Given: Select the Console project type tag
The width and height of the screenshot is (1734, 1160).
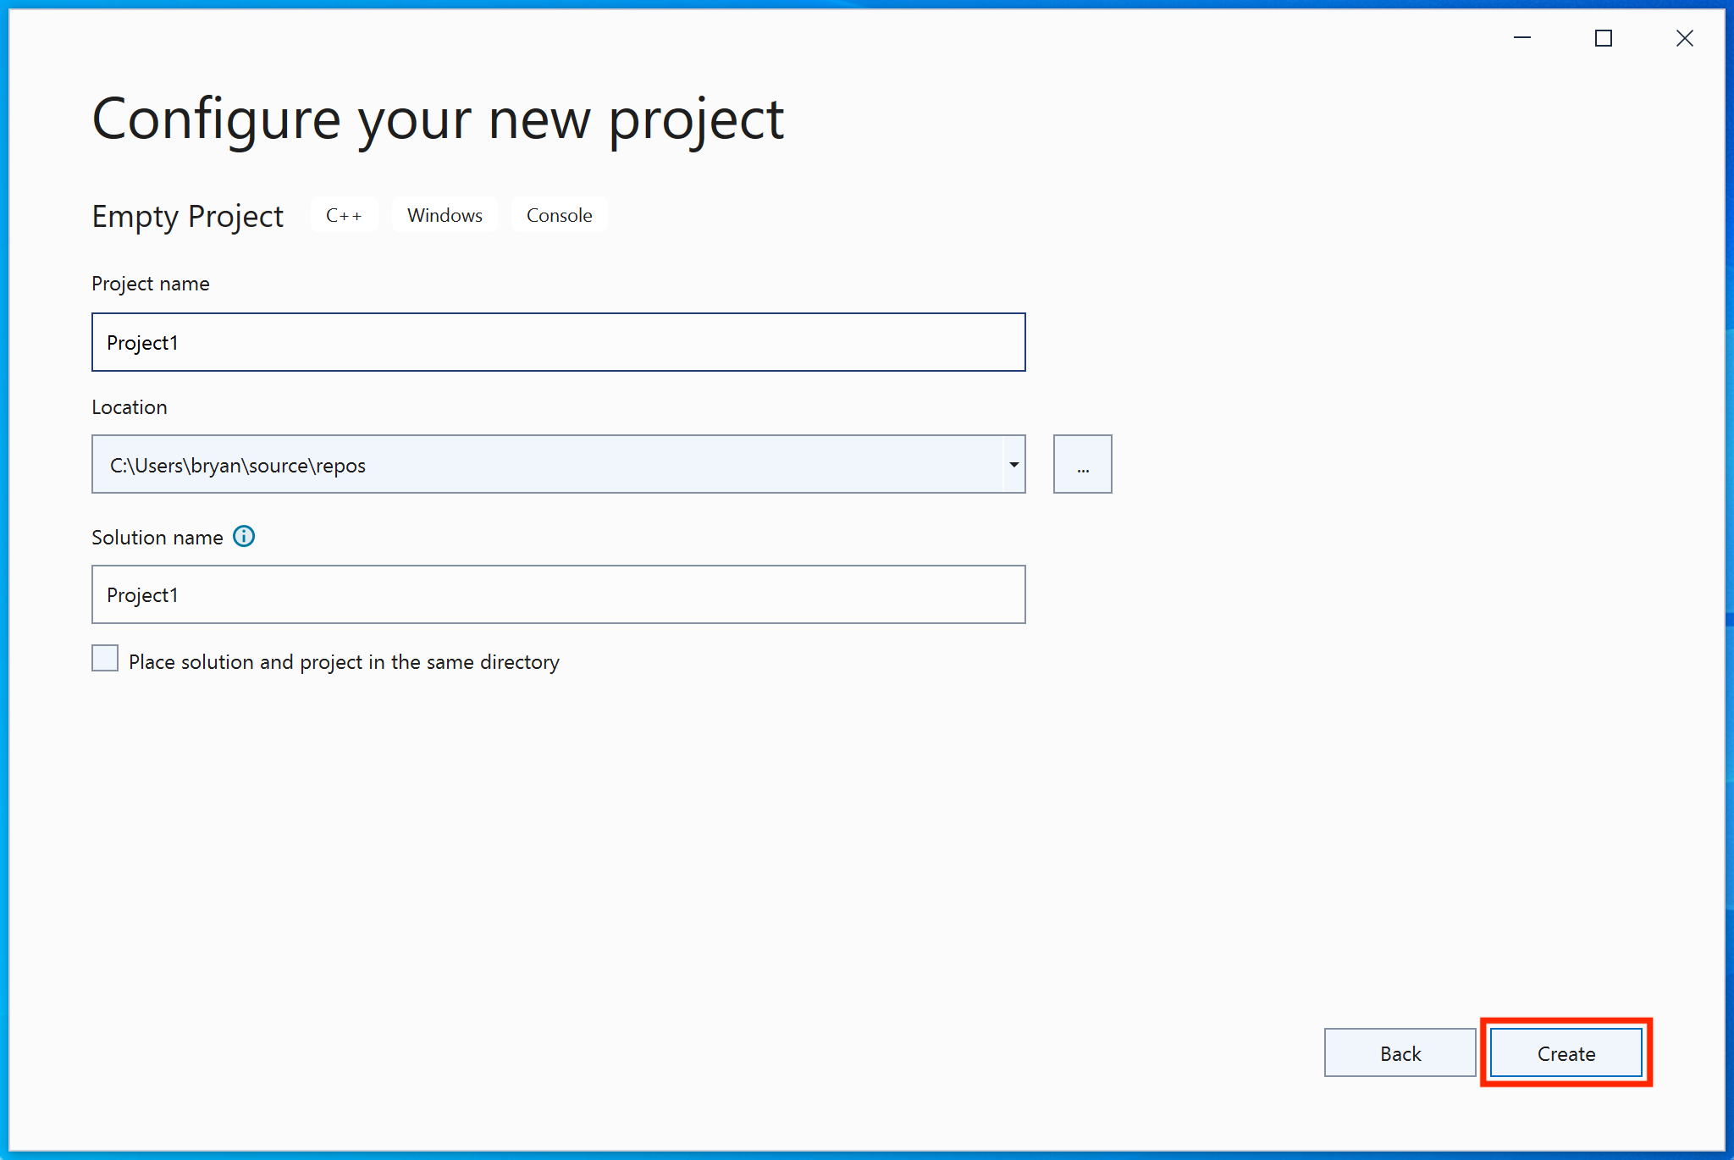Looking at the screenshot, I should pyautogui.click(x=559, y=215).
